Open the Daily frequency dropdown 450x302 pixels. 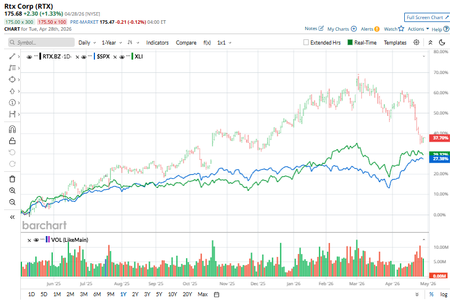(87, 42)
